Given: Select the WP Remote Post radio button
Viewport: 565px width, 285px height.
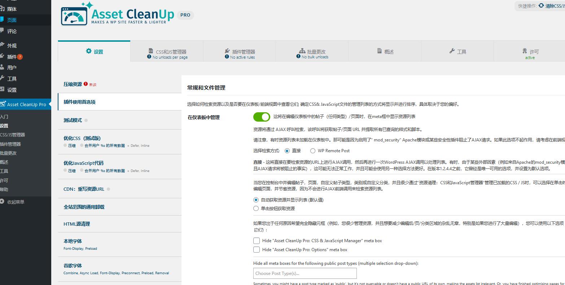Looking at the screenshot, I should coord(313,151).
